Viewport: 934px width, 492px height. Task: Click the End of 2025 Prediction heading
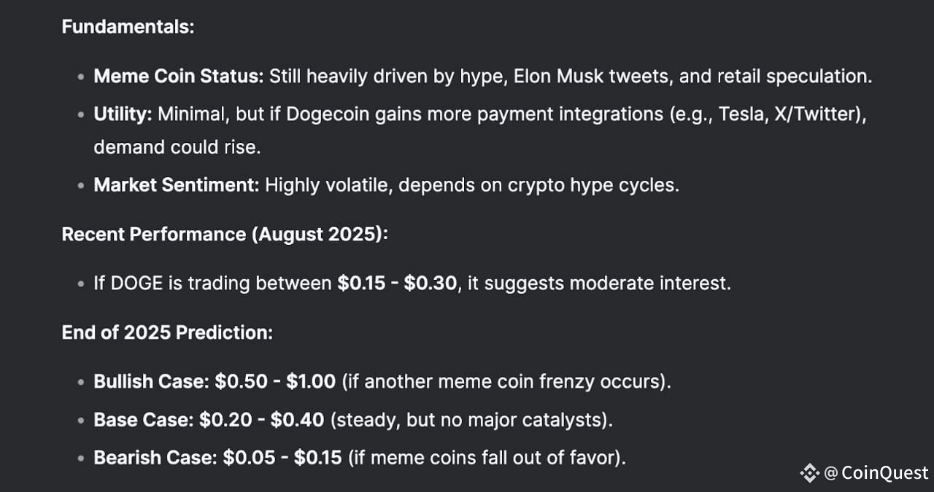point(167,332)
